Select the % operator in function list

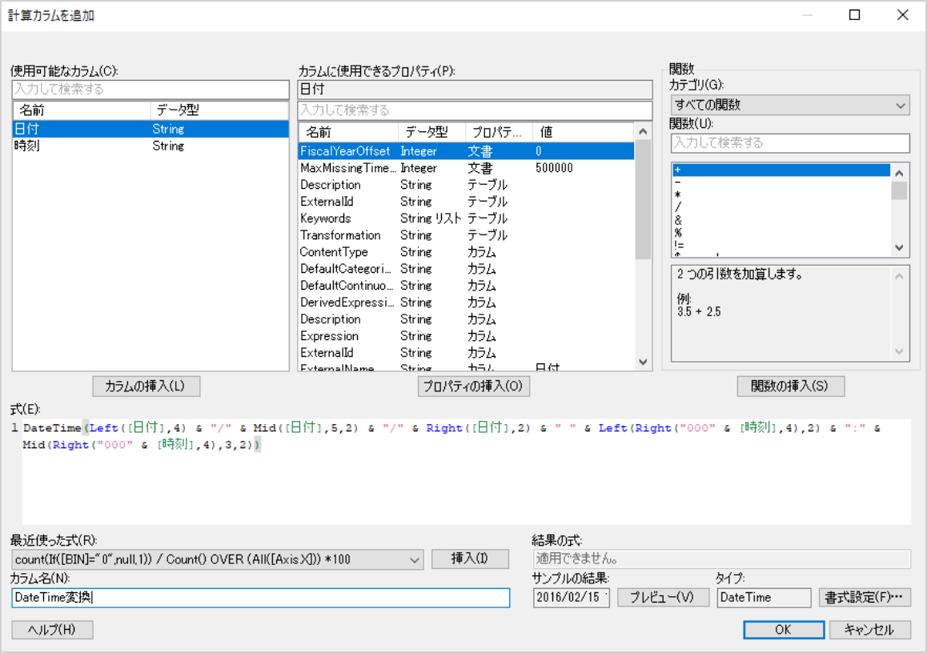(781, 232)
